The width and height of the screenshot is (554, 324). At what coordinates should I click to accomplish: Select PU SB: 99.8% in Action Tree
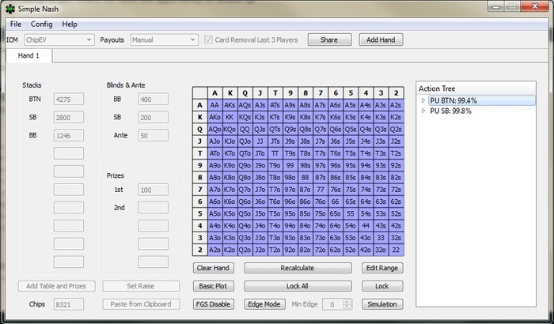(x=450, y=111)
